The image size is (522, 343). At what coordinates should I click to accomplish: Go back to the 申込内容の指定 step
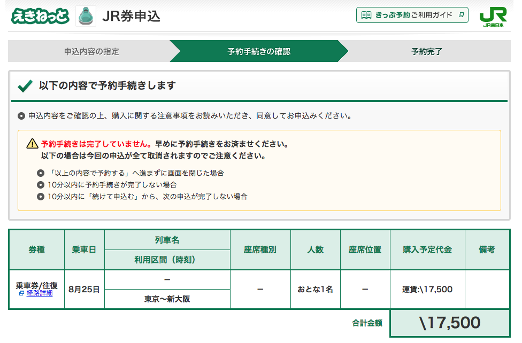(x=91, y=52)
